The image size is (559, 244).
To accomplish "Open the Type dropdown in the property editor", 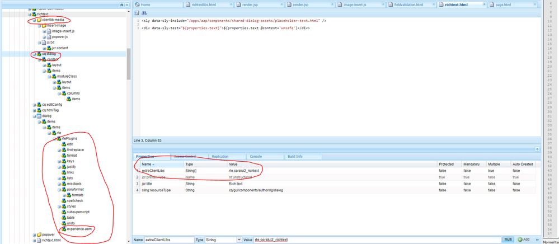I will pos(239,240).
